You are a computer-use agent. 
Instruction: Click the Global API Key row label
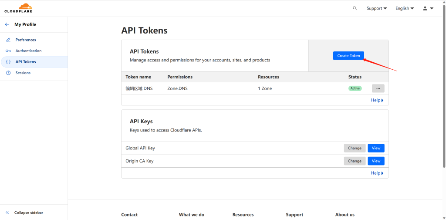[x=140, y=148]
